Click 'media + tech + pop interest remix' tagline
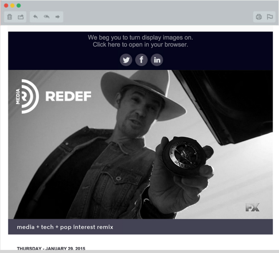This screenshot has height=253, width=279. (x=65, y=227)
